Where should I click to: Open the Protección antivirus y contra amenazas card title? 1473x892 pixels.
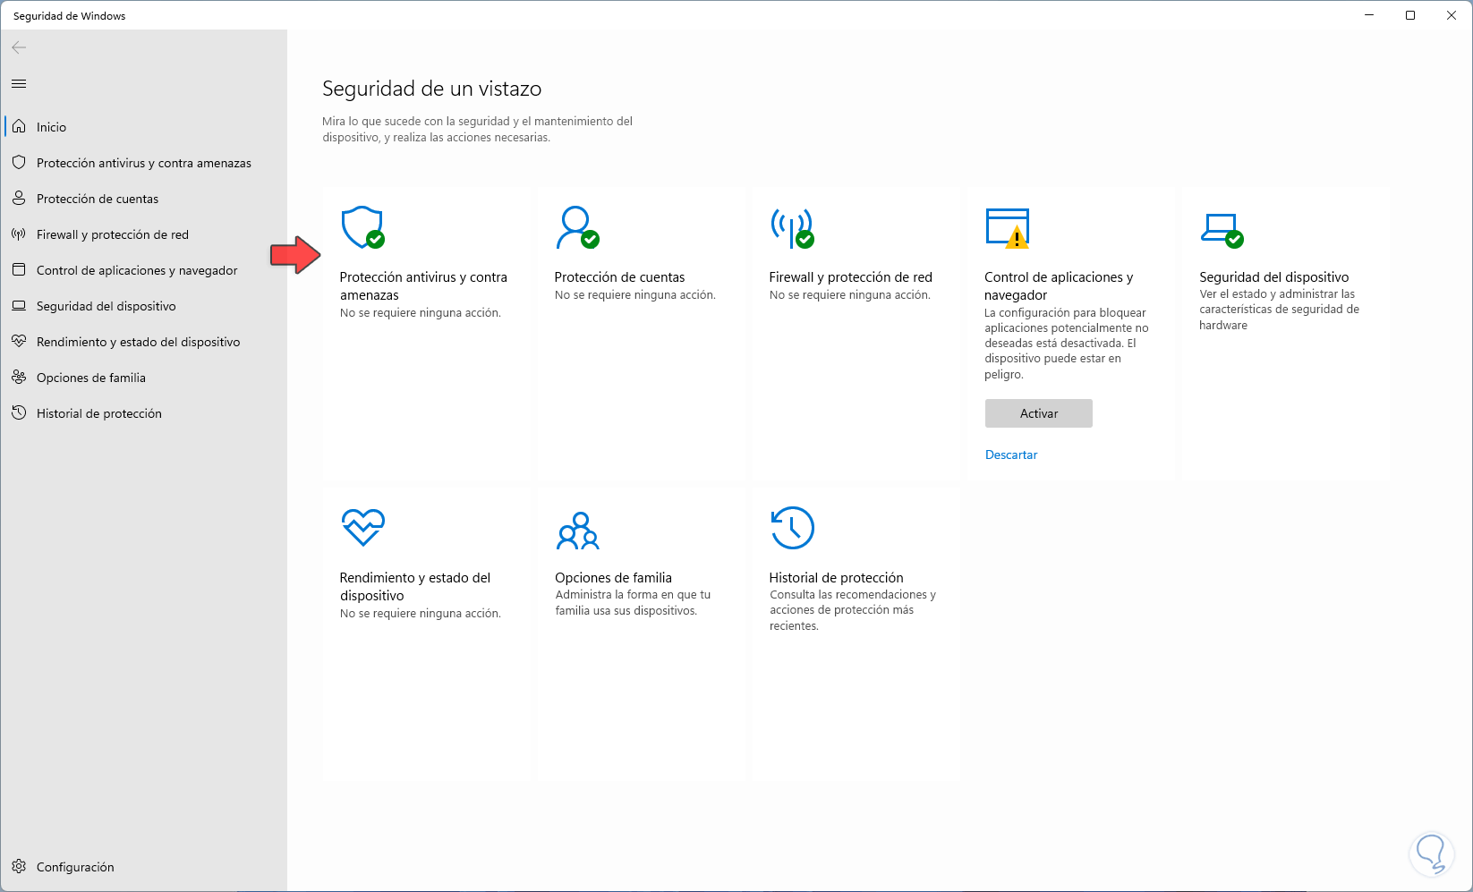click(423, 286)
